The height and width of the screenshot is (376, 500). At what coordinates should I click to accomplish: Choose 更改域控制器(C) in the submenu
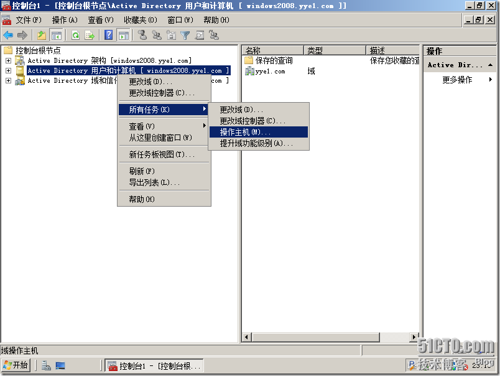click(x=259, y=121)
